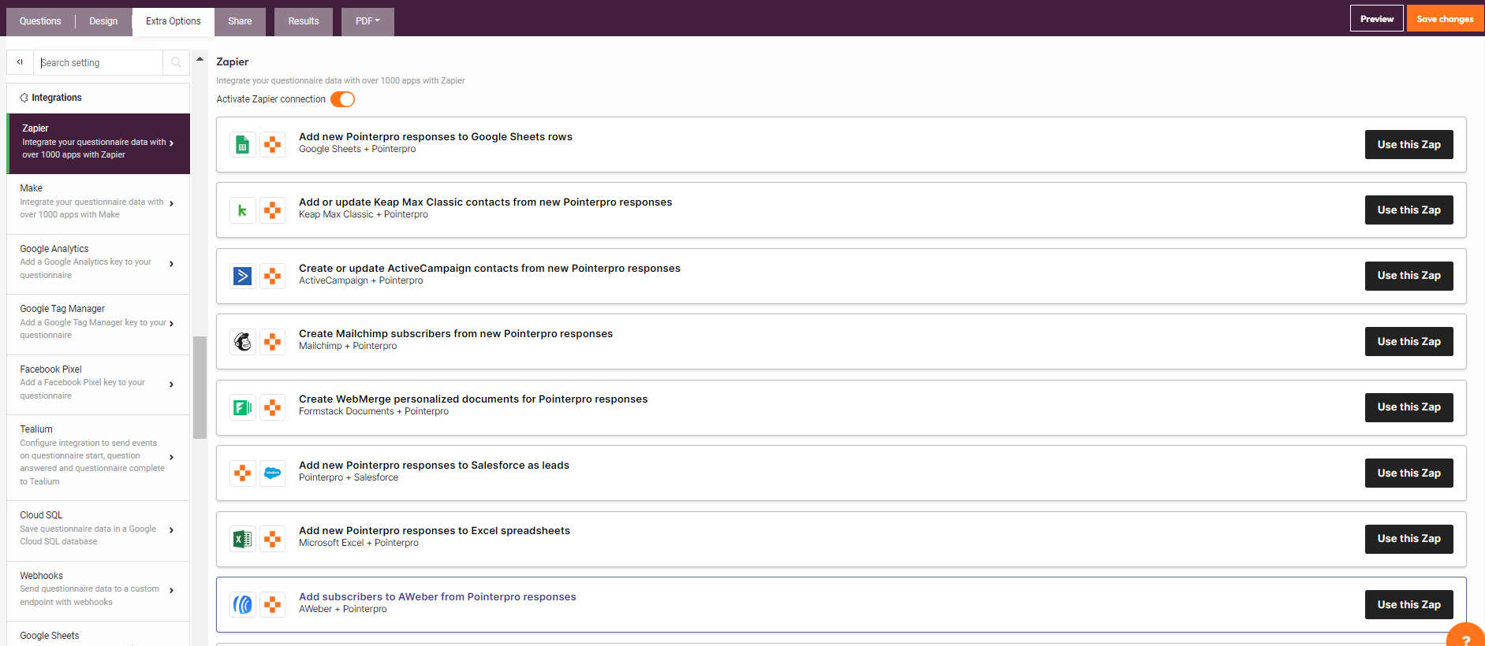The height and width of the screenshot is (646, 1485).
Task: Click 'Add new Pointerpro responses to Excel spreadsheets'
Action: point(435,531)
